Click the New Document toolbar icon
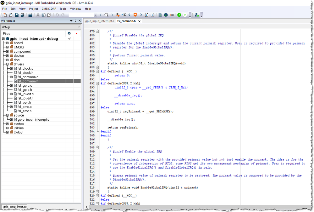Viewport: 314px width, 212px height. 5,15
